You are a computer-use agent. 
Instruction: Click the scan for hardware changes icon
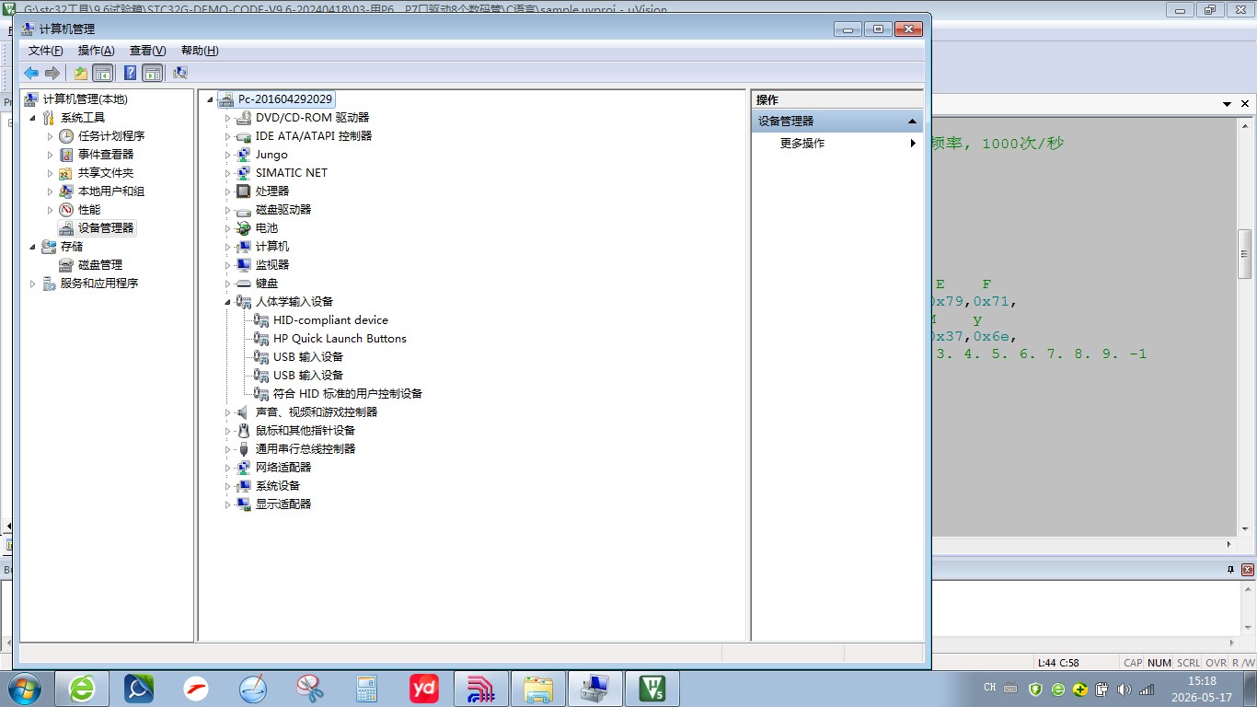point(180,73)
